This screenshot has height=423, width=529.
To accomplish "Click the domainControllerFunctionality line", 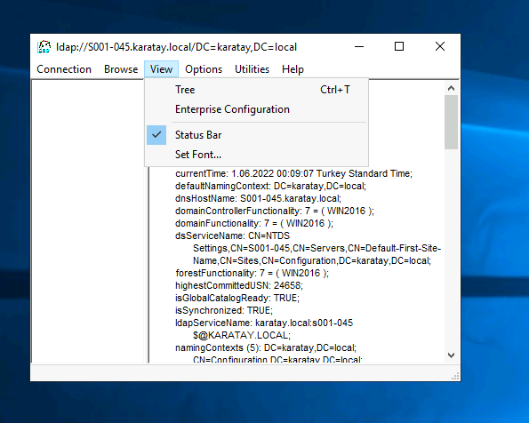I will (x=275, y=211).
